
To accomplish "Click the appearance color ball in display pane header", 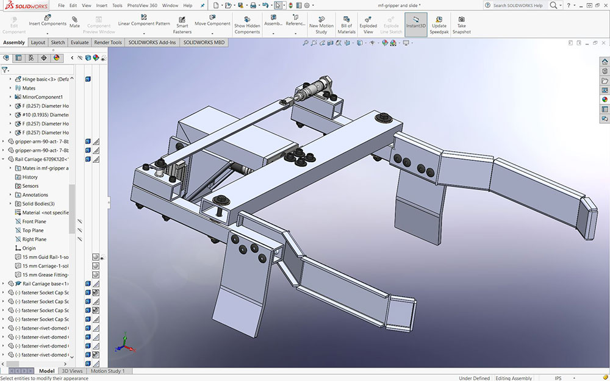I will pos(97,58).
